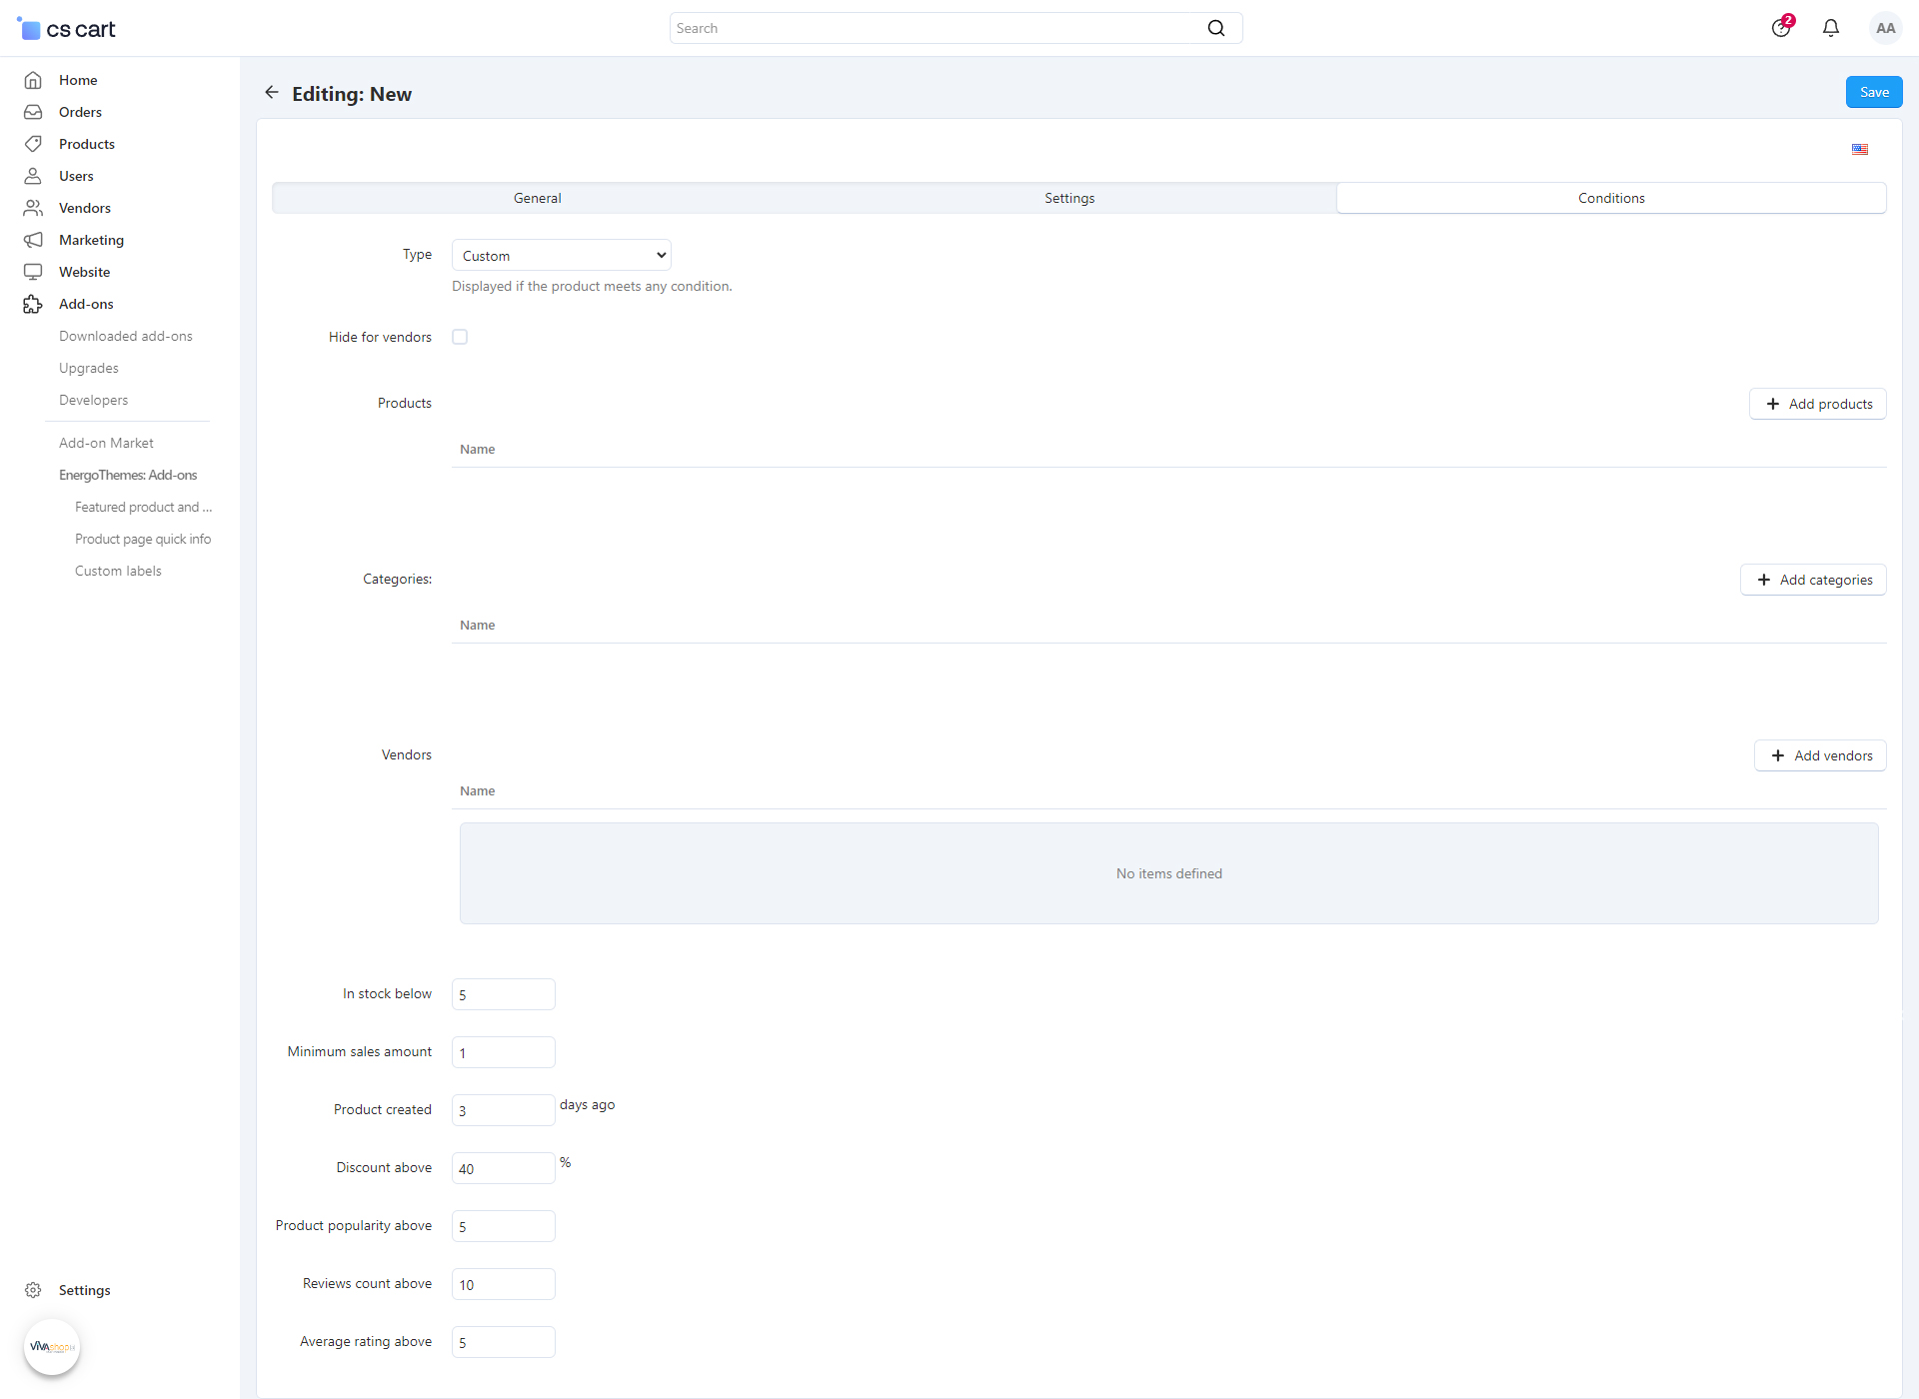Viewport: 1919px width, 1399px height.
Task: Click the Discount above input field
Action: pos(503,1168)
